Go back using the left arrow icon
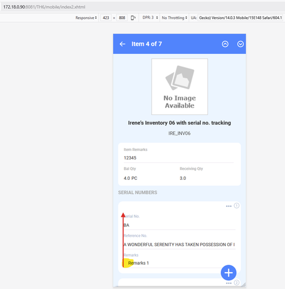The height and width of the screenshot is (289, 285). click(122, 44)
